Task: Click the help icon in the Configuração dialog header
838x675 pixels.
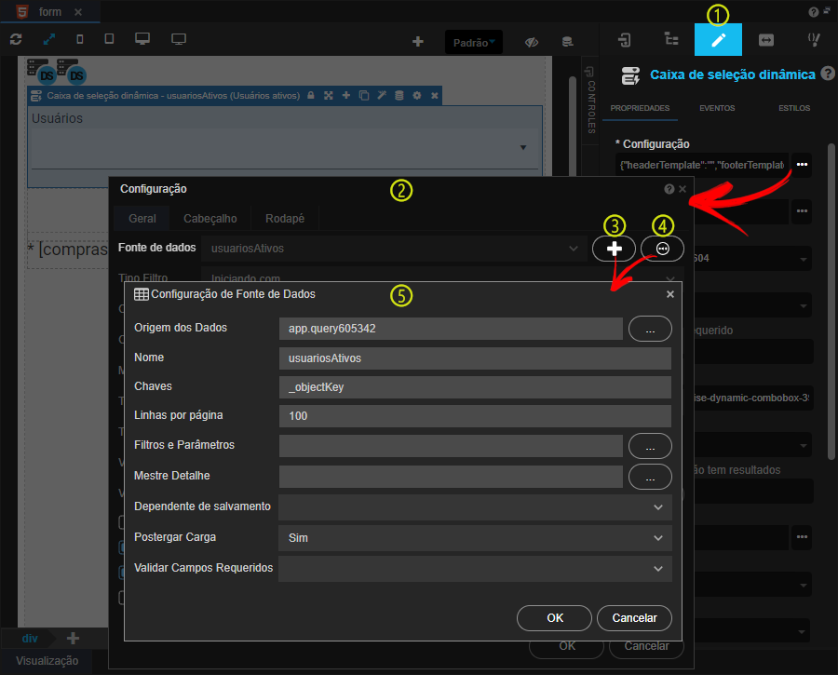Action: (669, 189)
